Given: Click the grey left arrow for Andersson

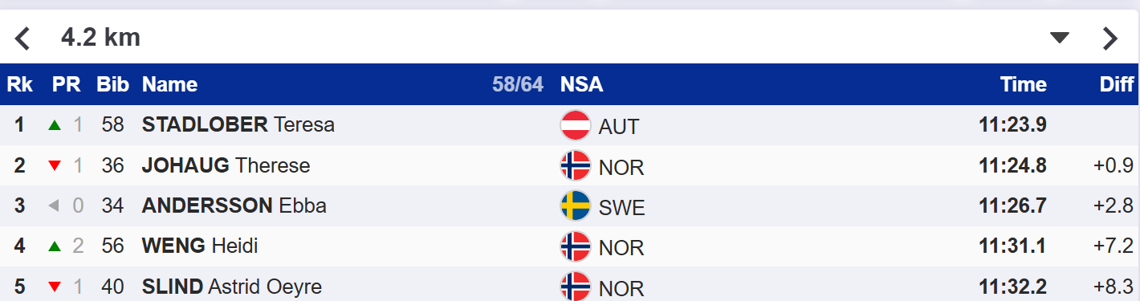Looking at the screenshot, I should [x=55, y=206].
